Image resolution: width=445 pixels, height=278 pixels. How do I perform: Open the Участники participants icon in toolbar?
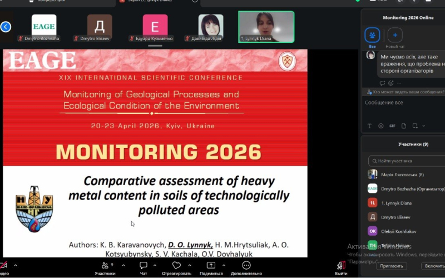pyautogui.click(x=105, y=266)
